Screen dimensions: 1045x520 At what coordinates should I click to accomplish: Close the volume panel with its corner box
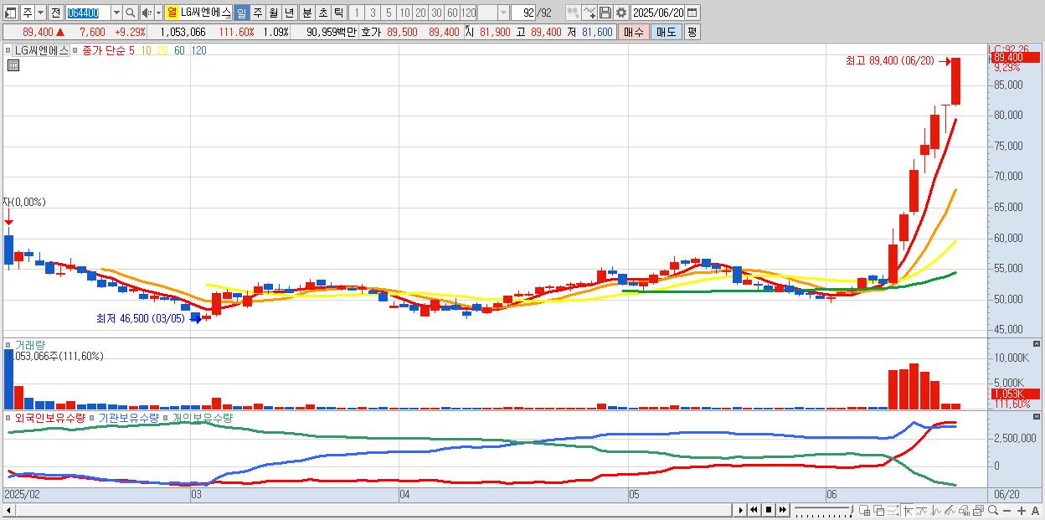(x=1037, y=344)
